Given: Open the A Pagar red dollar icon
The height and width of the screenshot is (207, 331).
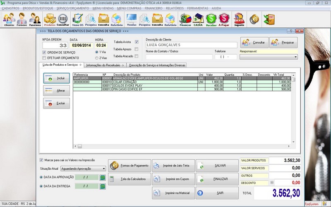Looking at the screenshot, I should point(224,19).
